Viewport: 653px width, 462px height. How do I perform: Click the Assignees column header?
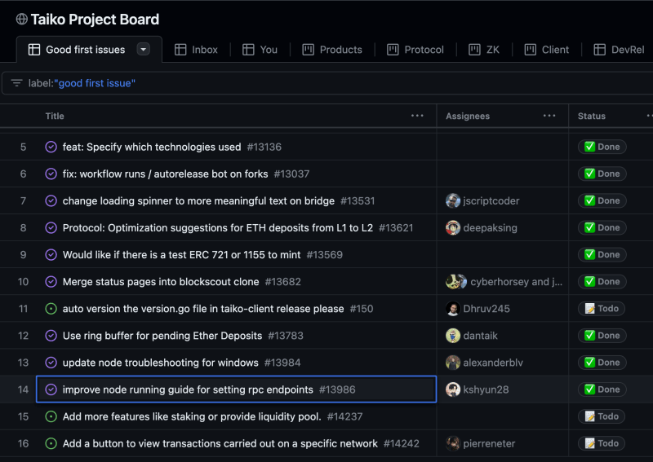pos(468,116)
